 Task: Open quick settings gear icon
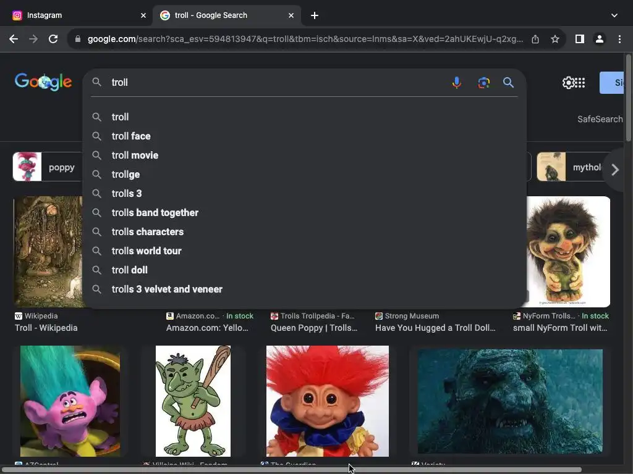pos(568,83)
